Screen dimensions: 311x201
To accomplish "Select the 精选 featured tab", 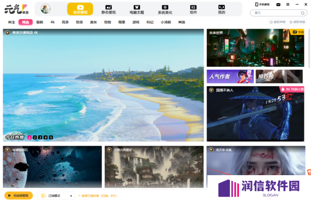I will click(x=25, y=22).
